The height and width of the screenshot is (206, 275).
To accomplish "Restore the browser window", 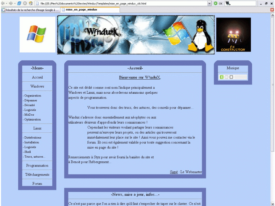I will click(x=266, y=3).
